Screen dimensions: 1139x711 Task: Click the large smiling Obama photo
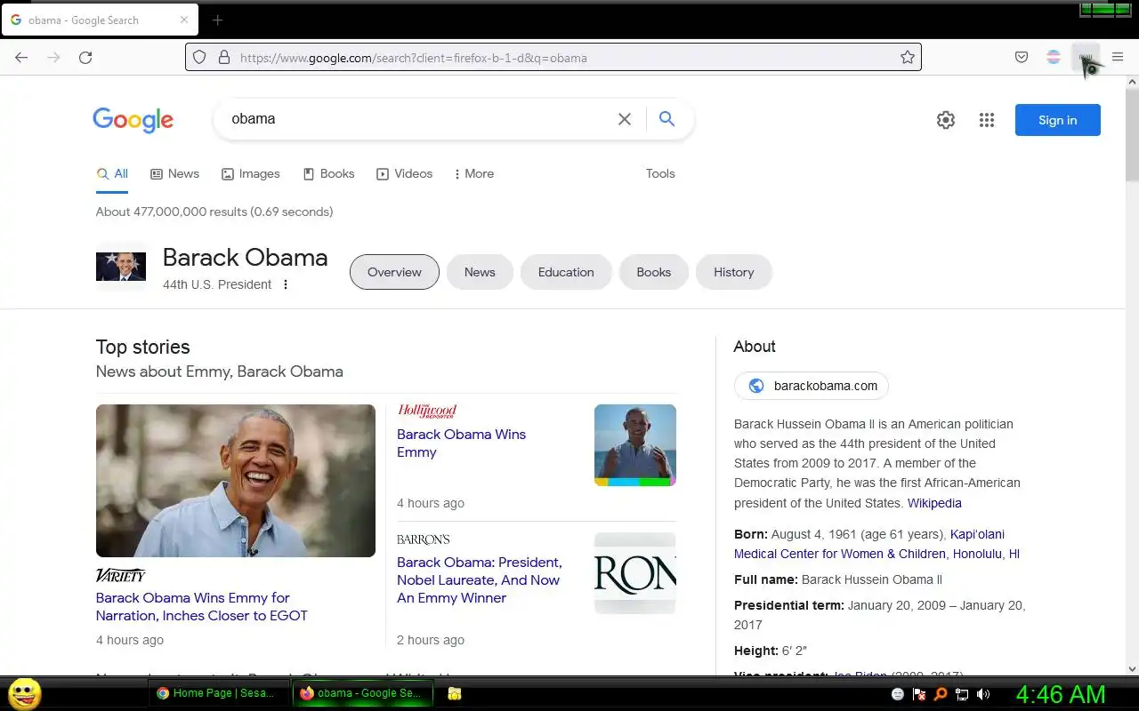(236, 481)
